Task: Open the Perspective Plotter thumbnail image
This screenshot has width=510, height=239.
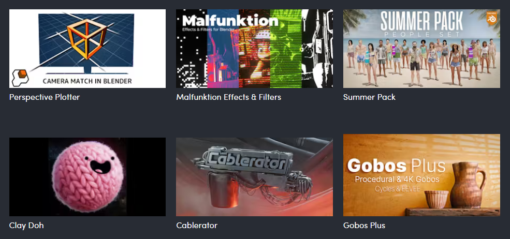Action: (87, 49)
